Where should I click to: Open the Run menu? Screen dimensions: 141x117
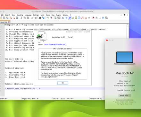53,15
